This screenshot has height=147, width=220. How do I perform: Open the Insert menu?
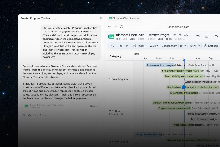pyautogui.click(x=141, y=39)
